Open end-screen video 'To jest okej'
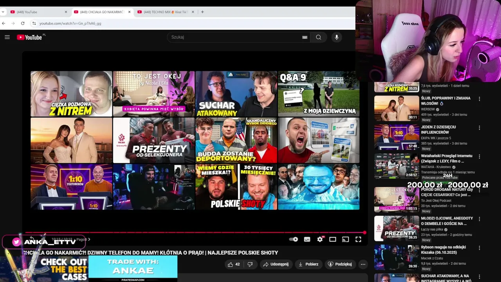Screen dimensions: 501x282 [154, 94]
